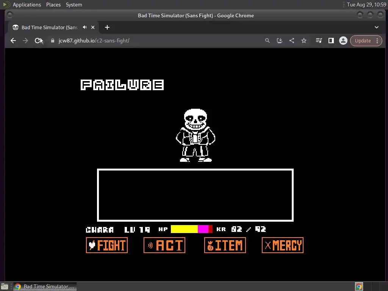Open a new tab with plus

pos(107,27)
